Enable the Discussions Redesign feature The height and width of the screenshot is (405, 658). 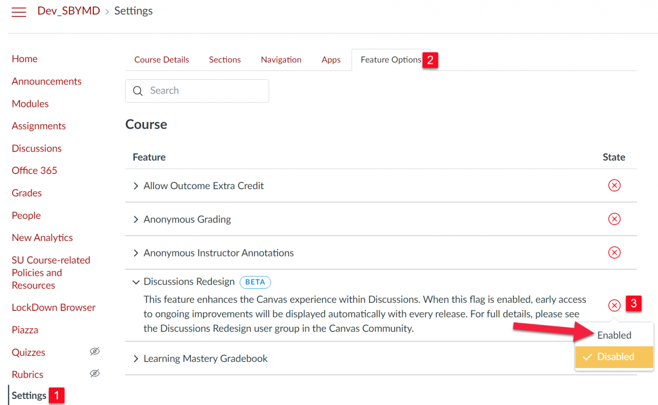click(615, 335)
